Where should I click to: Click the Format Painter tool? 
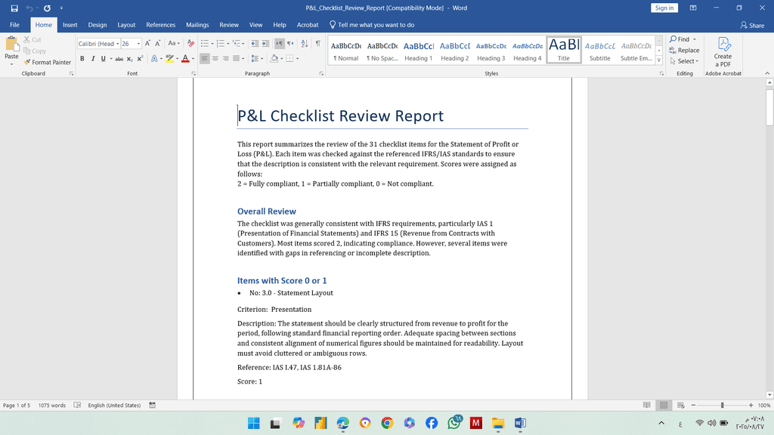(x=48, y=62)
